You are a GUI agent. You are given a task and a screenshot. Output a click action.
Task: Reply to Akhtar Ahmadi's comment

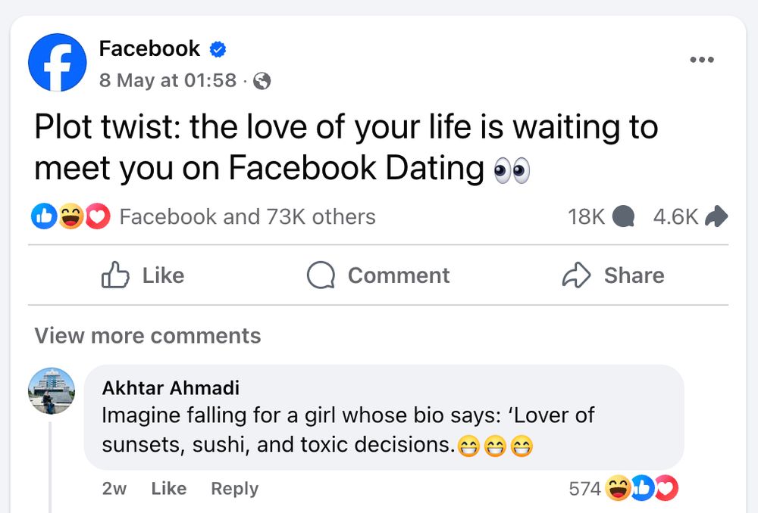[234, 489]
